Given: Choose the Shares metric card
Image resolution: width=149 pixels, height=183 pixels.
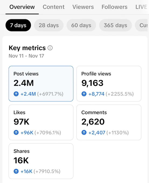Looking at the screenshot, I should (x=41, y=161).
